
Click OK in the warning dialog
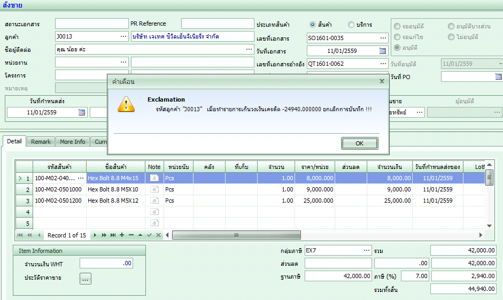click(359, 143)
